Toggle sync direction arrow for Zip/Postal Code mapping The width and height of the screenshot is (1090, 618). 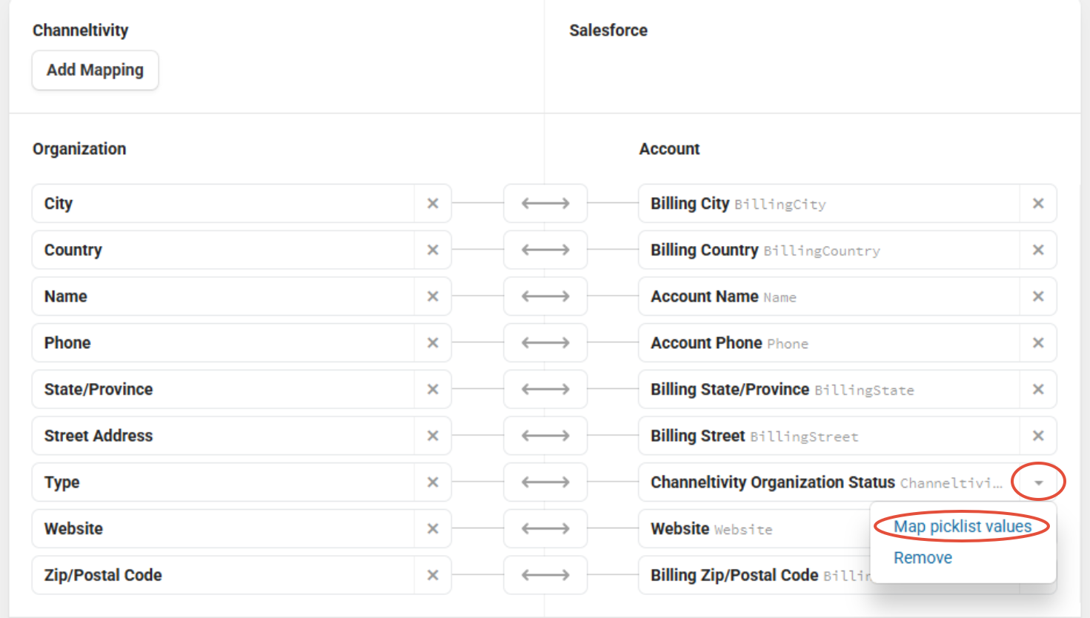tap(545, 575)
